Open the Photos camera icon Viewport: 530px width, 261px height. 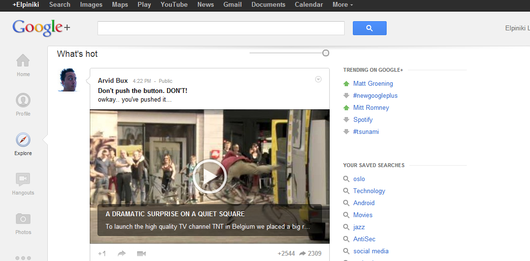[23, 219]
